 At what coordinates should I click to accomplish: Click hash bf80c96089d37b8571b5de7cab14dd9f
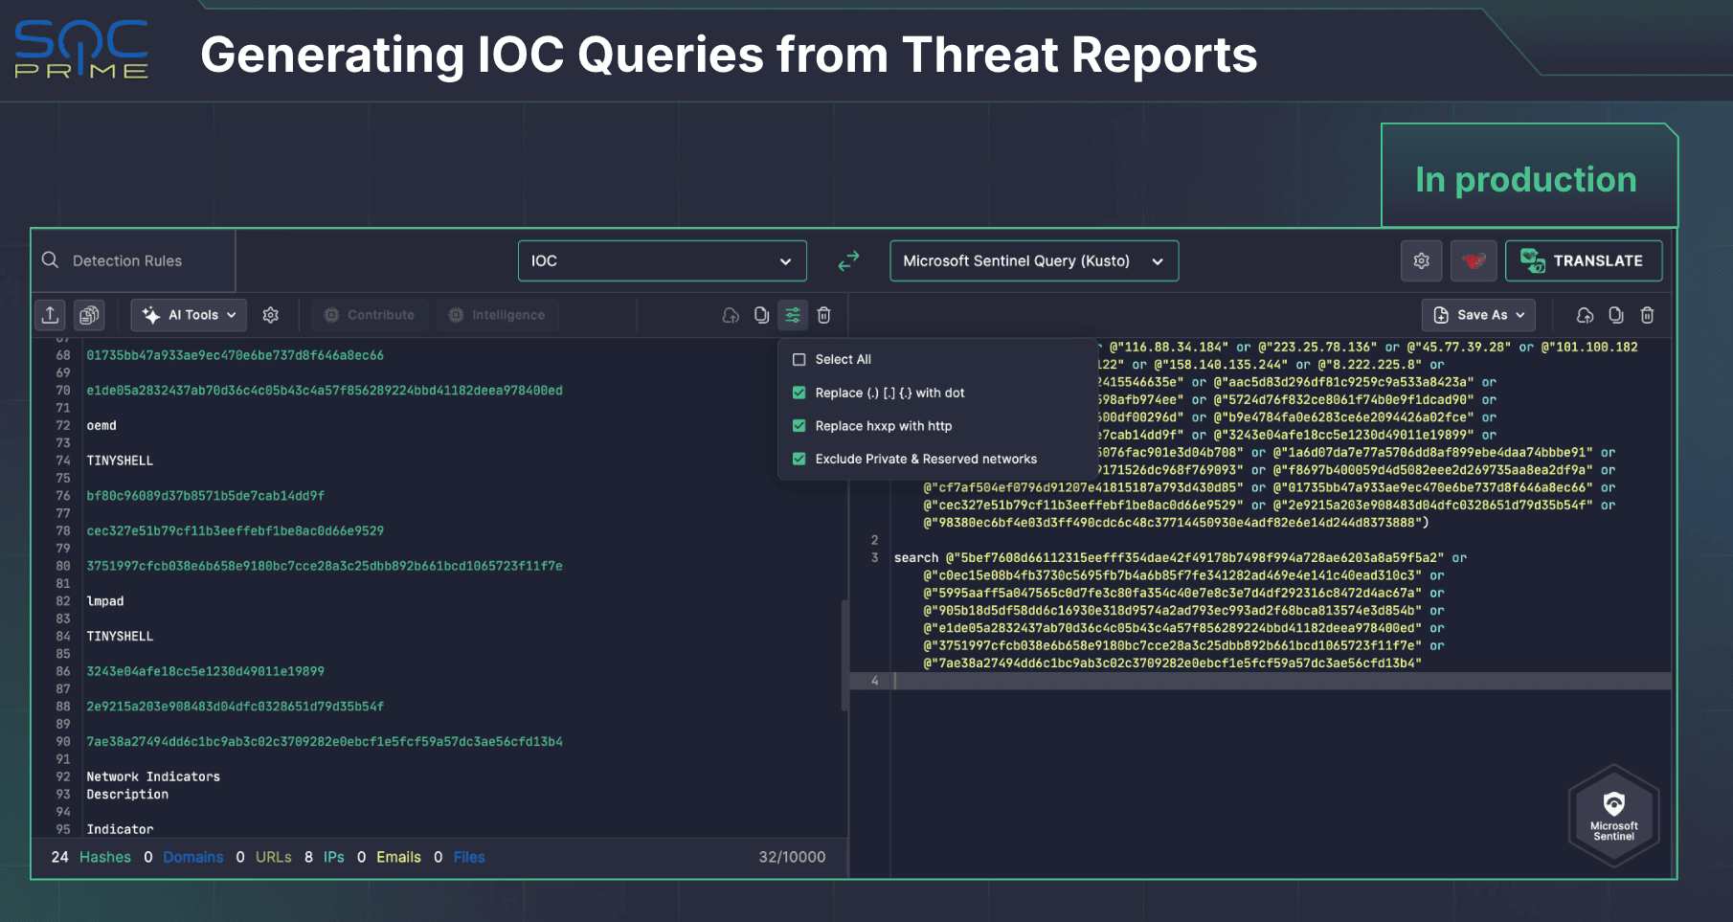click(x=206, y=496)
